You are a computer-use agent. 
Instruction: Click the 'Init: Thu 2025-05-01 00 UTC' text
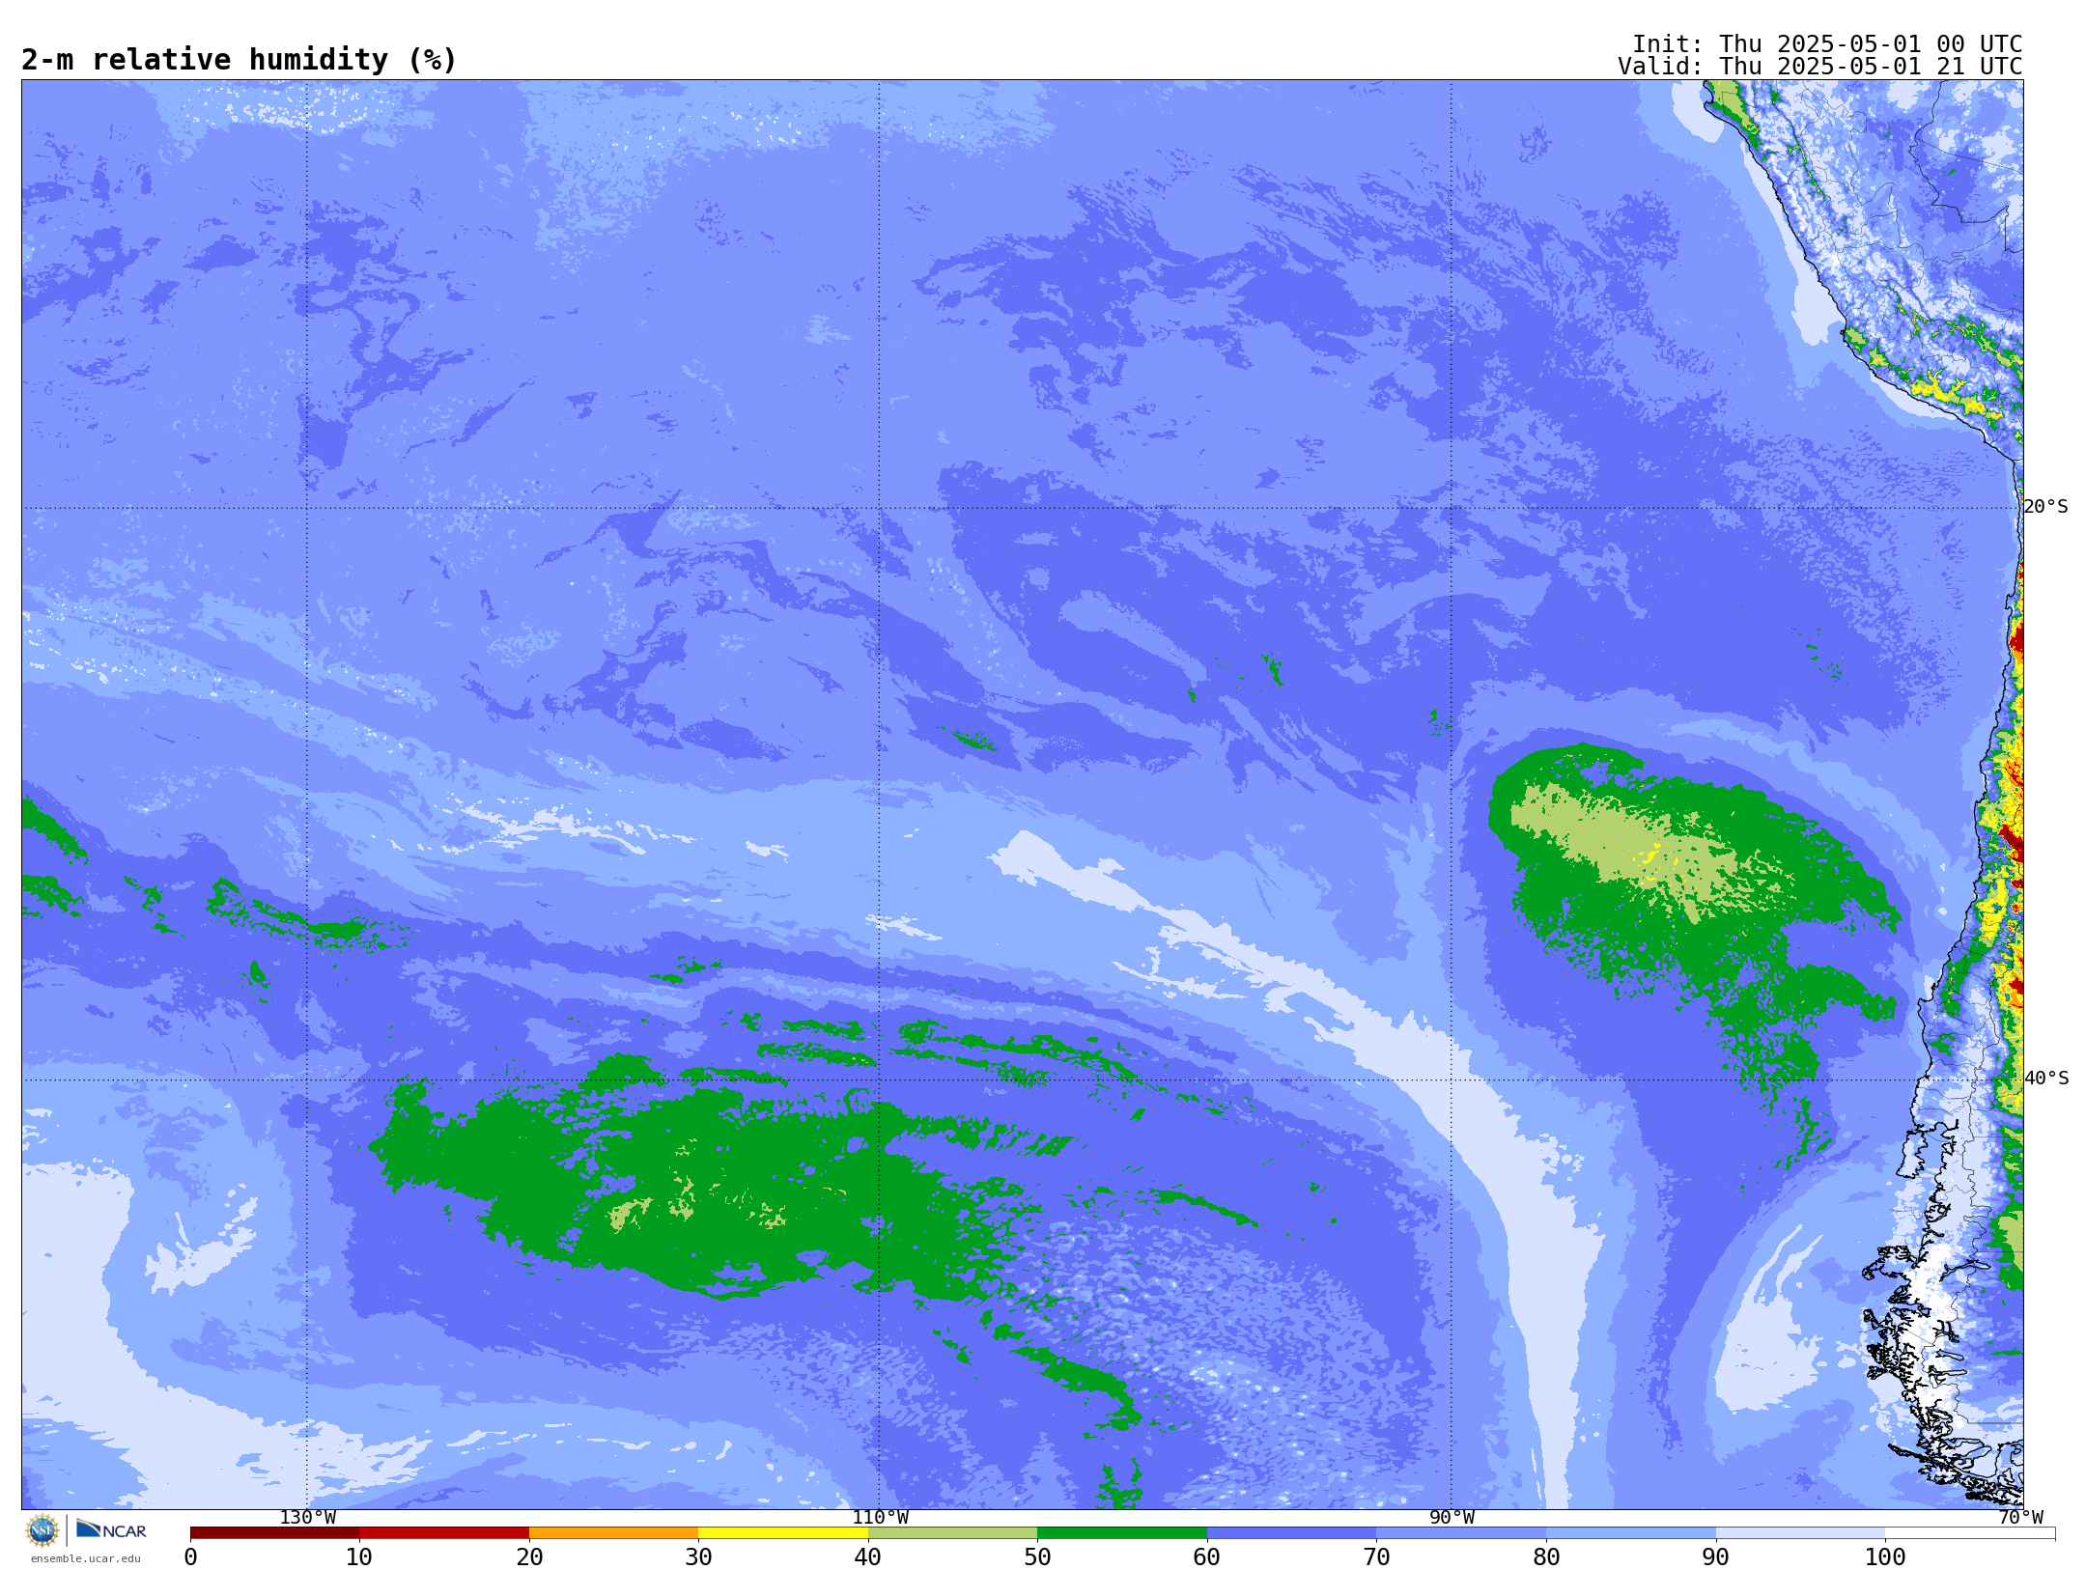coord(1827,44)
